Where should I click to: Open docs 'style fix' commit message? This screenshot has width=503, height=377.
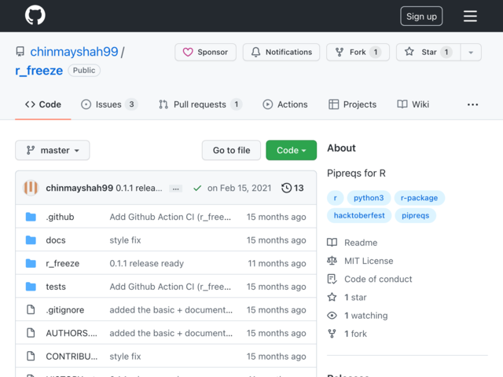coord(125,240)
